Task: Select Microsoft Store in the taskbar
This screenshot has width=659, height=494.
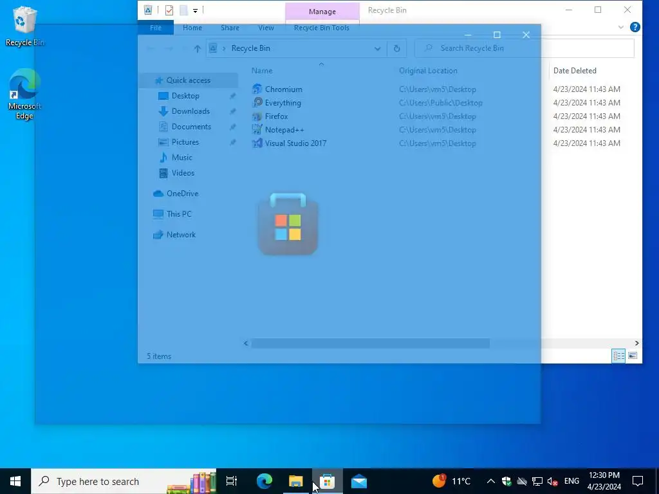Action: coord(328,481)
